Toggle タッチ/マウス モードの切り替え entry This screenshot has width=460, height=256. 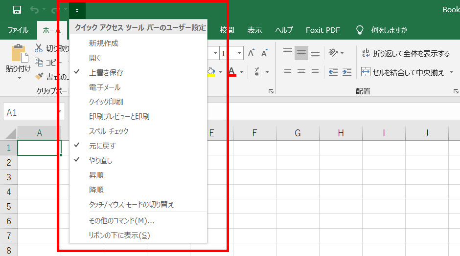(138, 204)
